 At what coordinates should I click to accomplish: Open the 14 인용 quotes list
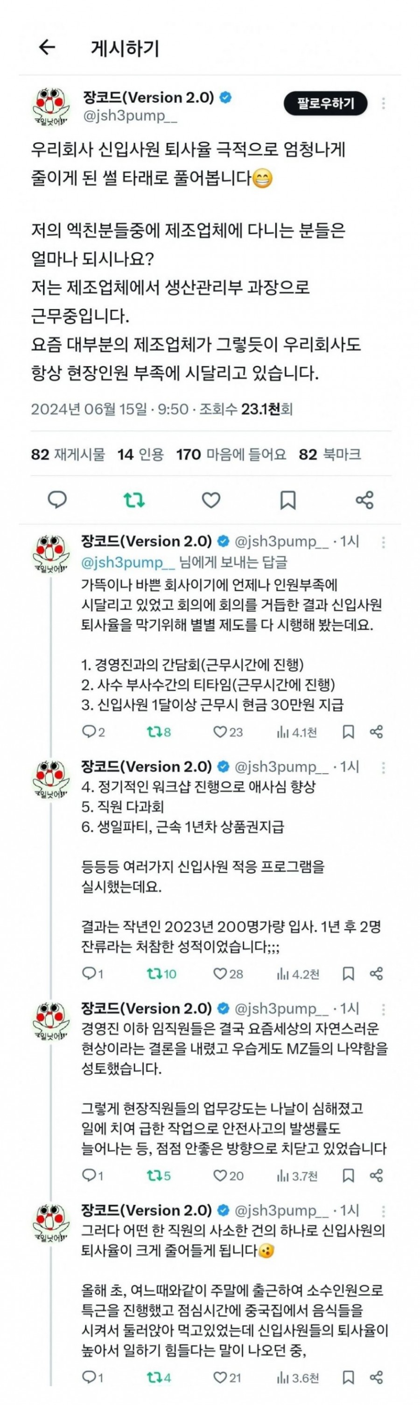click(x=140, y=454)
